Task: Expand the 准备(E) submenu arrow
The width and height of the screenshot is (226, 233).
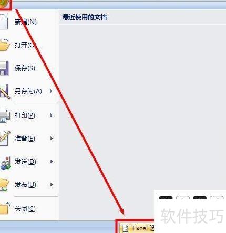Action: tap(52, 139)
